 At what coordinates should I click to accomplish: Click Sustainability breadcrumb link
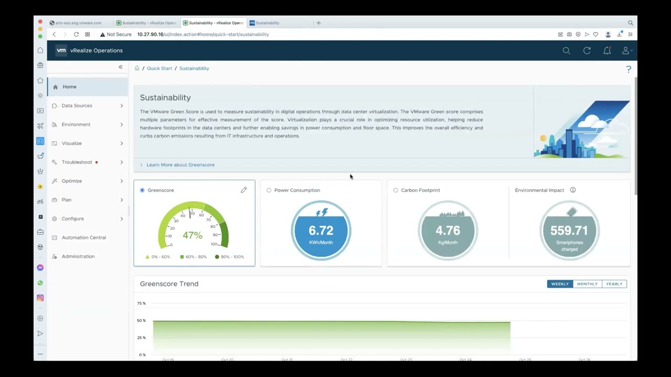[194, 69]
